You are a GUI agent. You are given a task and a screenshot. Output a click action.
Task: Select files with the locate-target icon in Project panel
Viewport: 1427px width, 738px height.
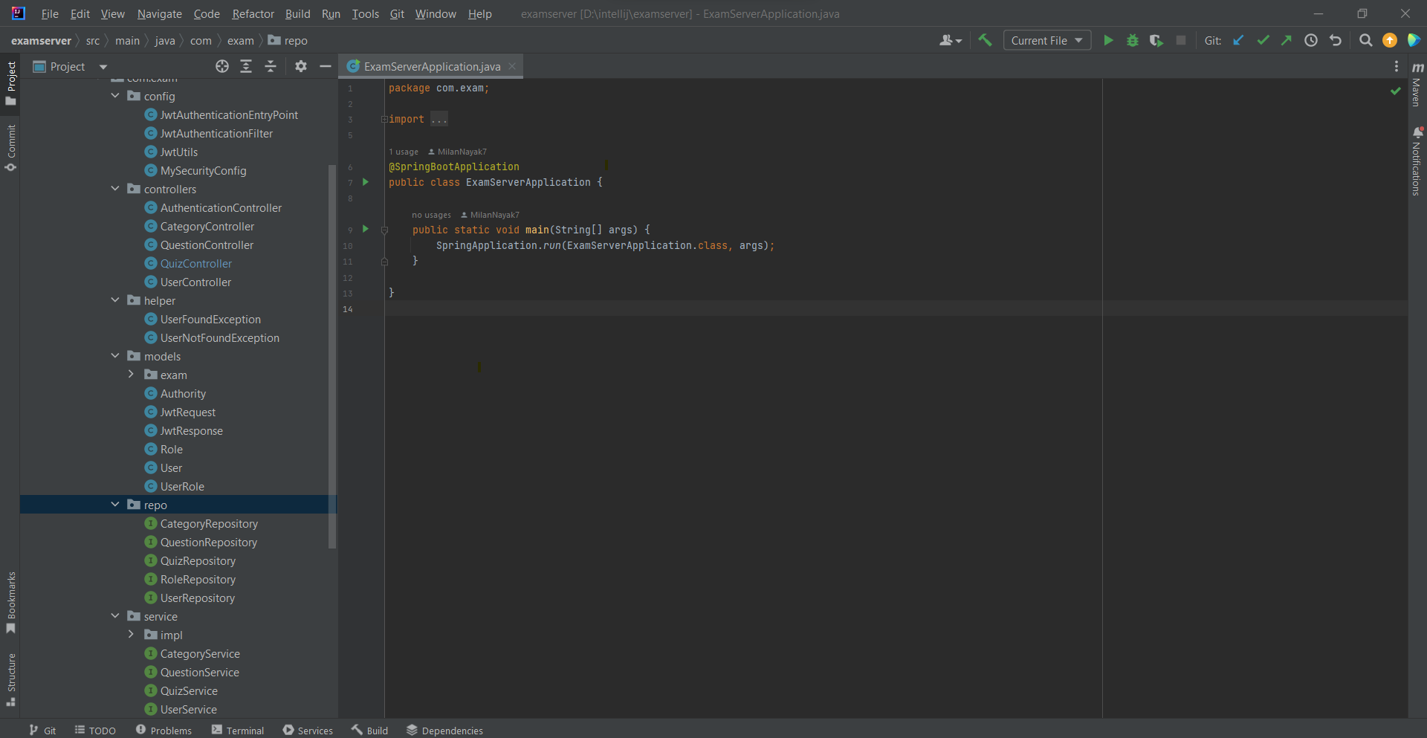pos(221,66)
